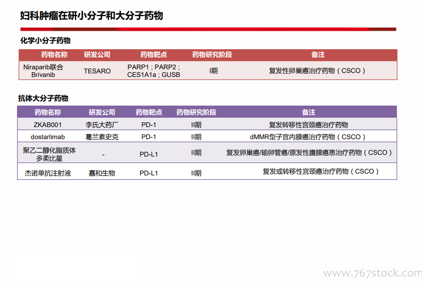This screenshot has height=281, width=422.
Task: Select 复发卵巢癌/输卵管癌 note cell
Action: (309, 153)
